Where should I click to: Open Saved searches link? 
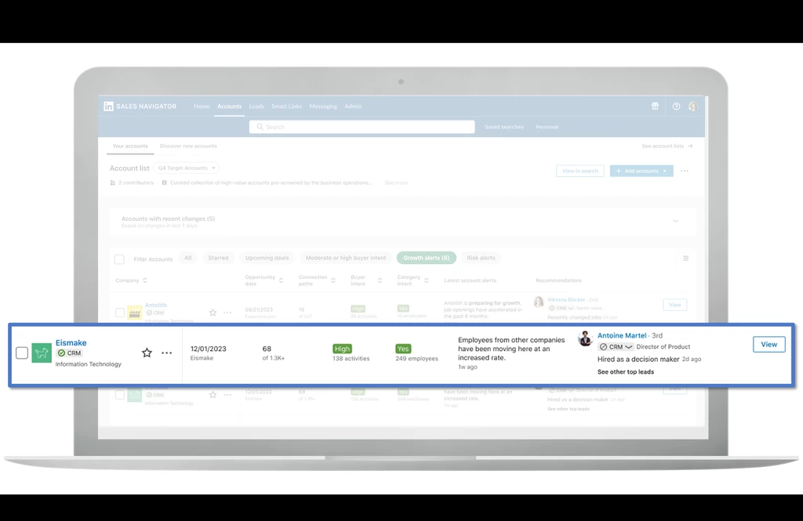tap(504, 127)
